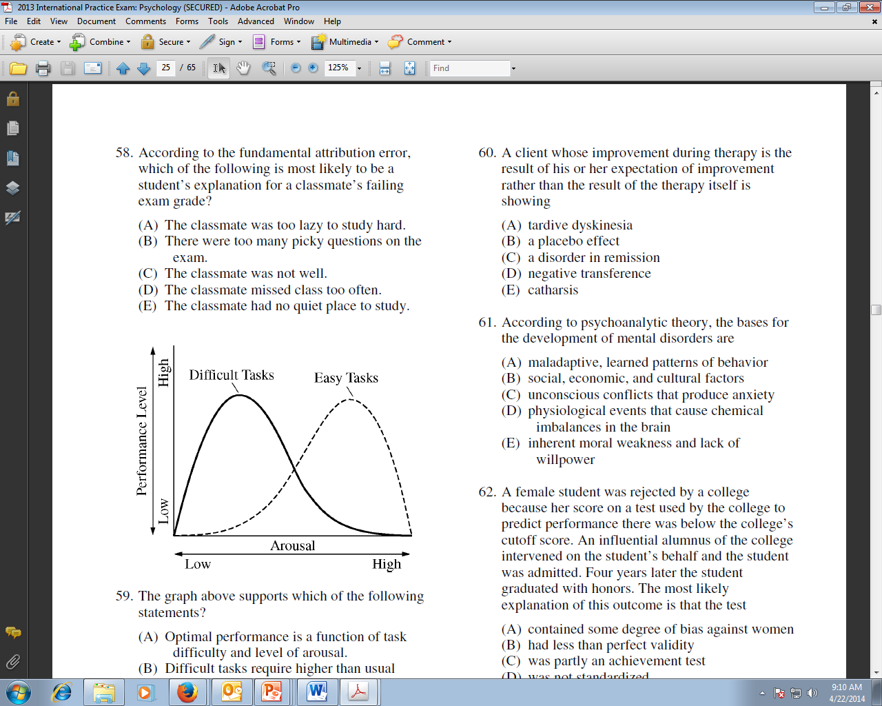Choose the Marquee Zoom tool
Image resolution: width=882 pixels, height=706 pixels.
(269, 68)
